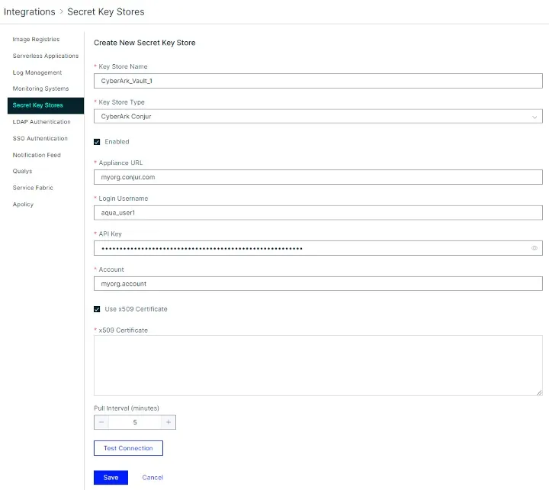
Task: Reveal API Key with the eye icon
Action: pyautogui.click(x=535, y=248)
